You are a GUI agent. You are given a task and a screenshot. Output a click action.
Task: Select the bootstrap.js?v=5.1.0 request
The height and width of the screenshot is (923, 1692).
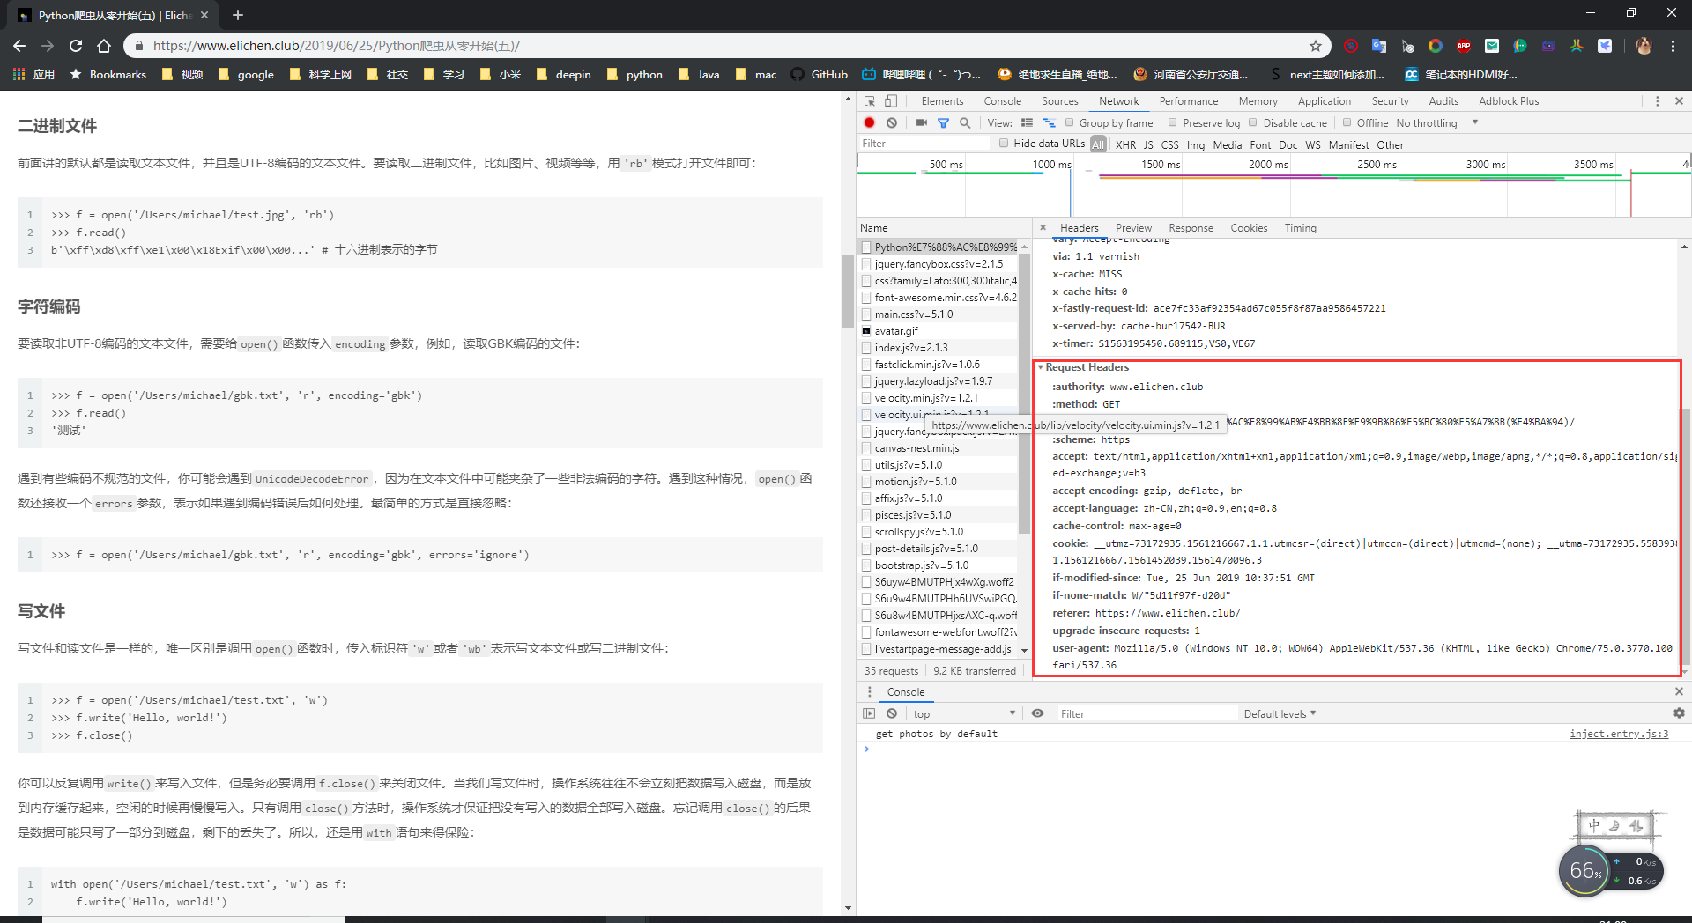tap(939, 565)
